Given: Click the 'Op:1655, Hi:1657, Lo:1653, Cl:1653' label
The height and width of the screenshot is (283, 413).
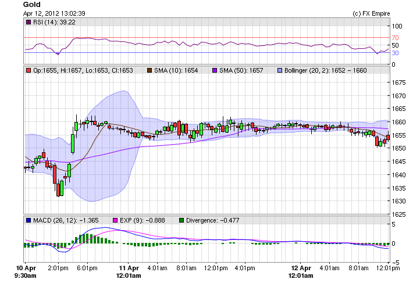Looking at the screenshot, I should [x=83, y=70].
